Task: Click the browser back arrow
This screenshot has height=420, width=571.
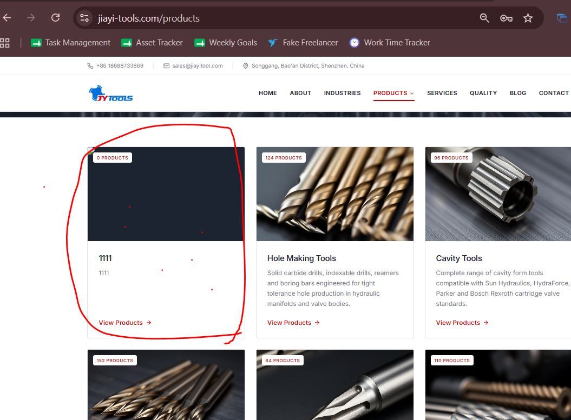Action: [x=7, y=17]
